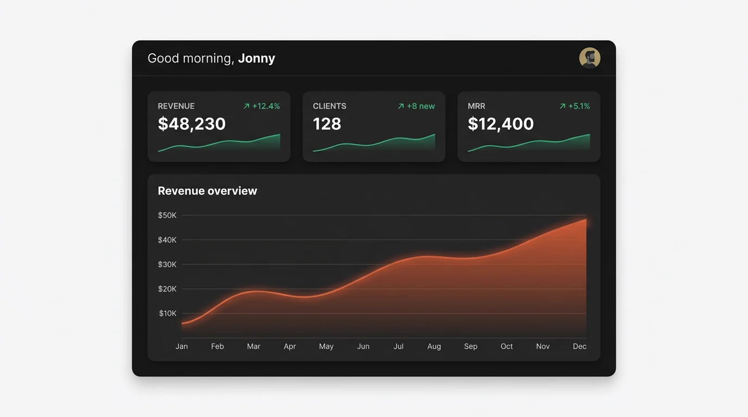Screen dimensions: 748x417
Task: Click the Jan month label
Action: coord(182,346)
